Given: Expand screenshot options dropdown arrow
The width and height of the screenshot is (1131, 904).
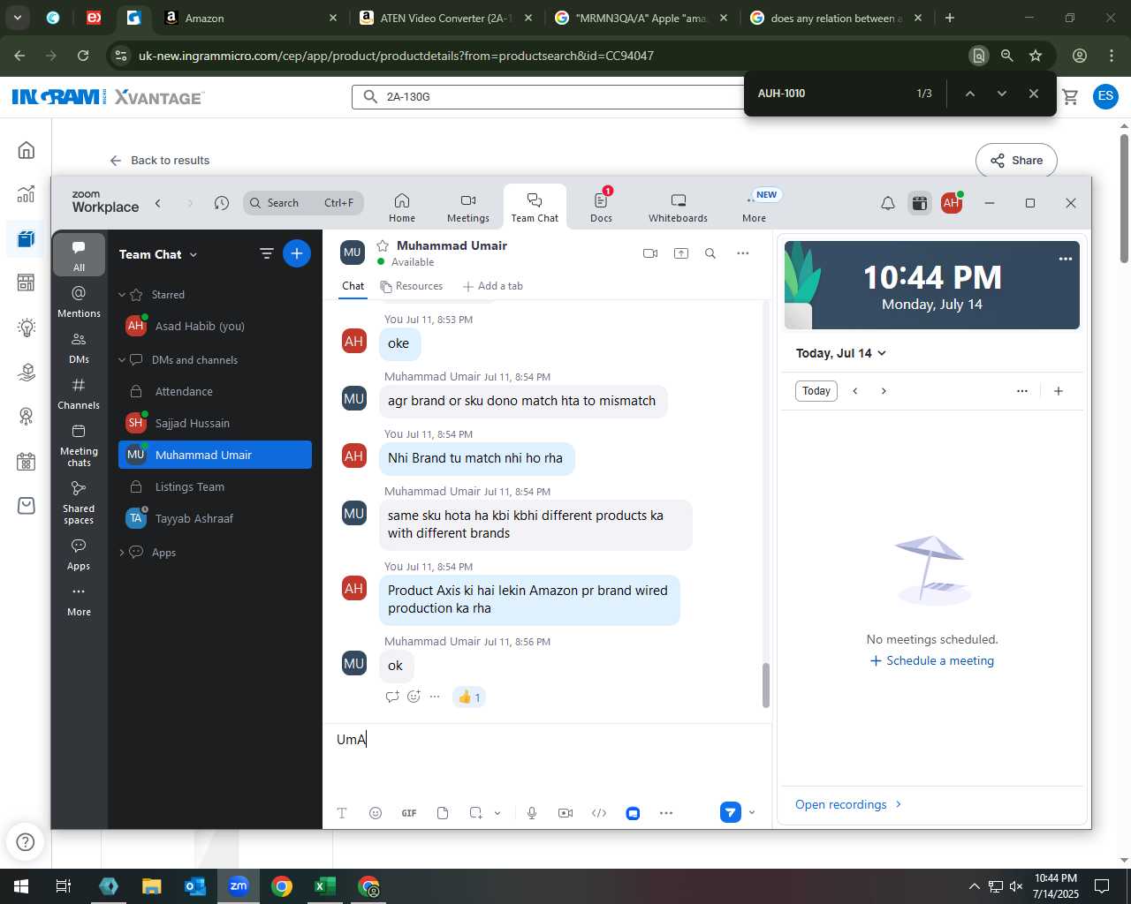Looking at the screenshot, I should [497, 813].
